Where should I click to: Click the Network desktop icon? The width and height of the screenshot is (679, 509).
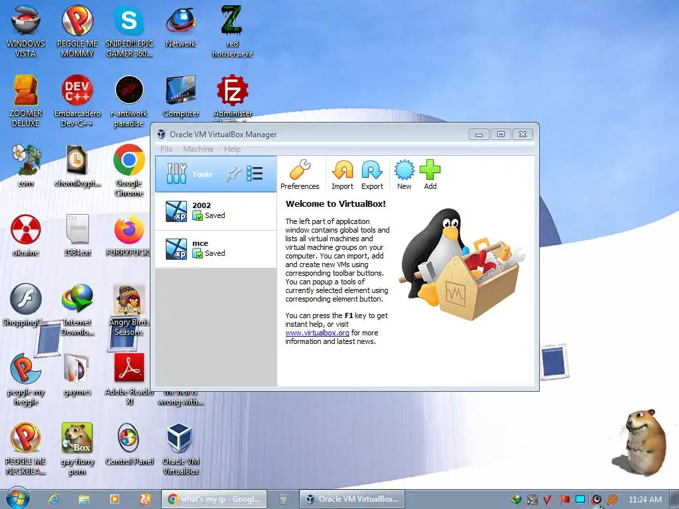[x=180, y=27]
